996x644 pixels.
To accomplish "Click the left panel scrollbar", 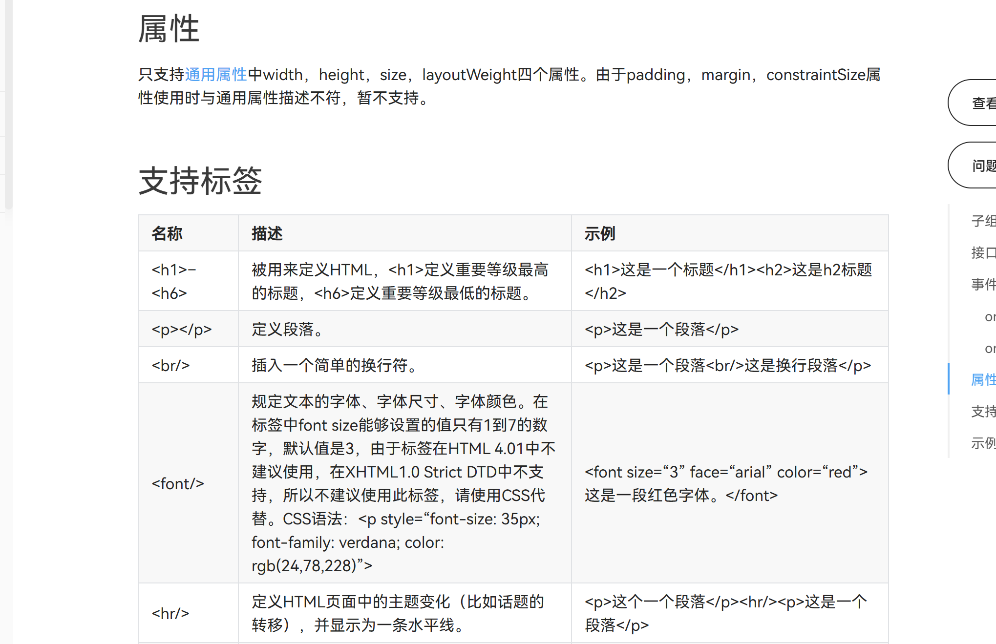I will 8,104.
